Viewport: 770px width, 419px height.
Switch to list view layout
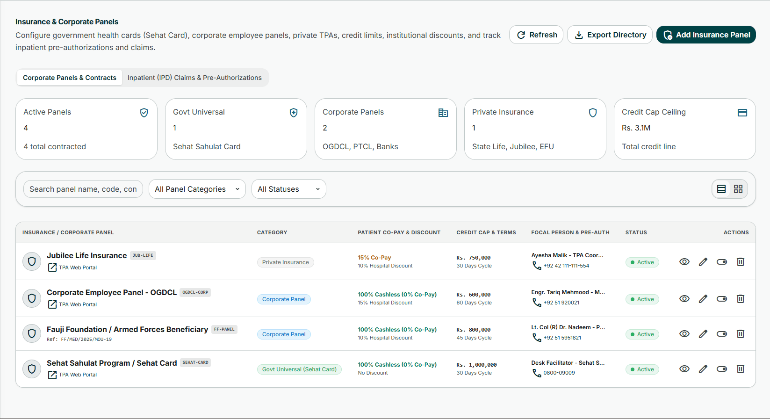coord(721,189)
